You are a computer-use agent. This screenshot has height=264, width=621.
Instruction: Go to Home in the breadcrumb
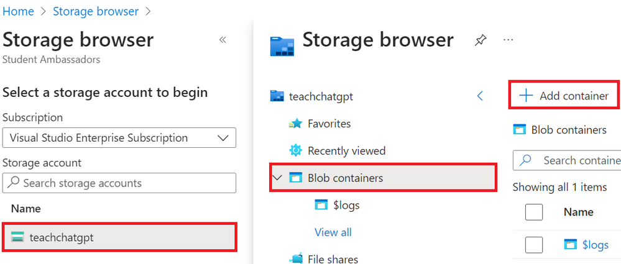point(19,11)
